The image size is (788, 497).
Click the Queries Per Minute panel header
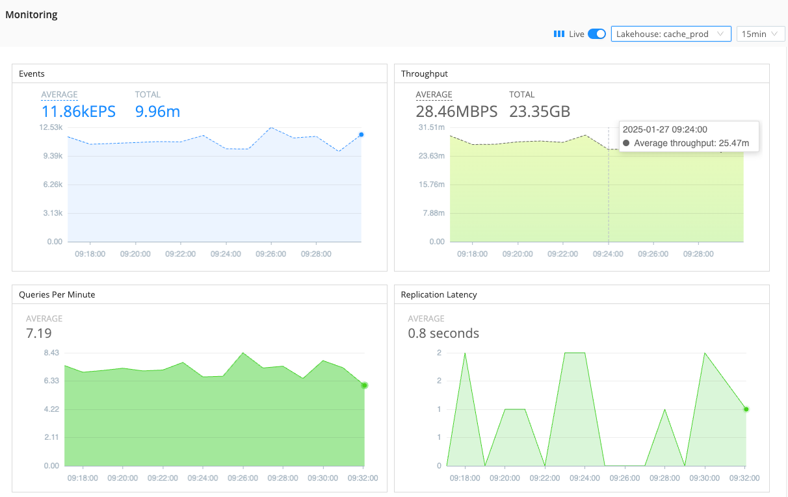tap(56, 294)
